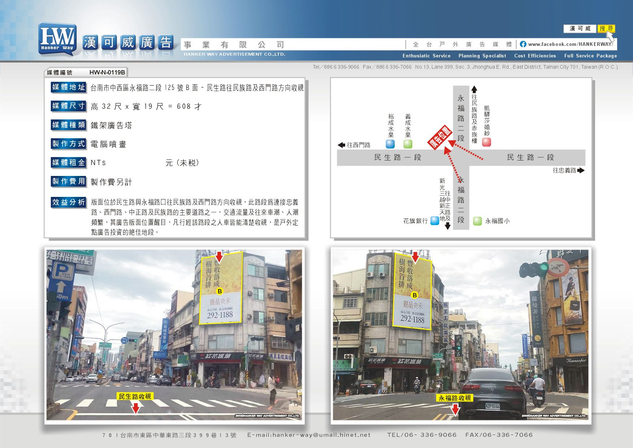Click the 媒體地址 label

pos(68,87)
